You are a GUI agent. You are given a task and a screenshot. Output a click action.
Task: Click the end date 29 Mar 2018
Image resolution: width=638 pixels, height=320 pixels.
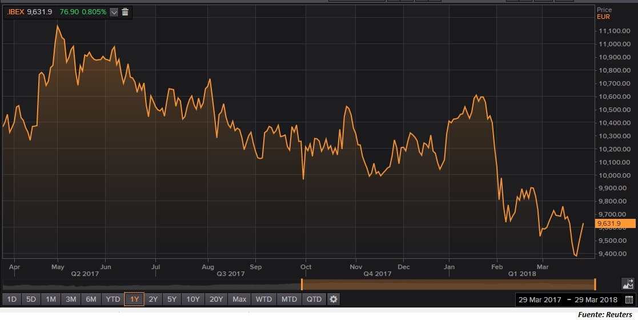tap(596, 299)
